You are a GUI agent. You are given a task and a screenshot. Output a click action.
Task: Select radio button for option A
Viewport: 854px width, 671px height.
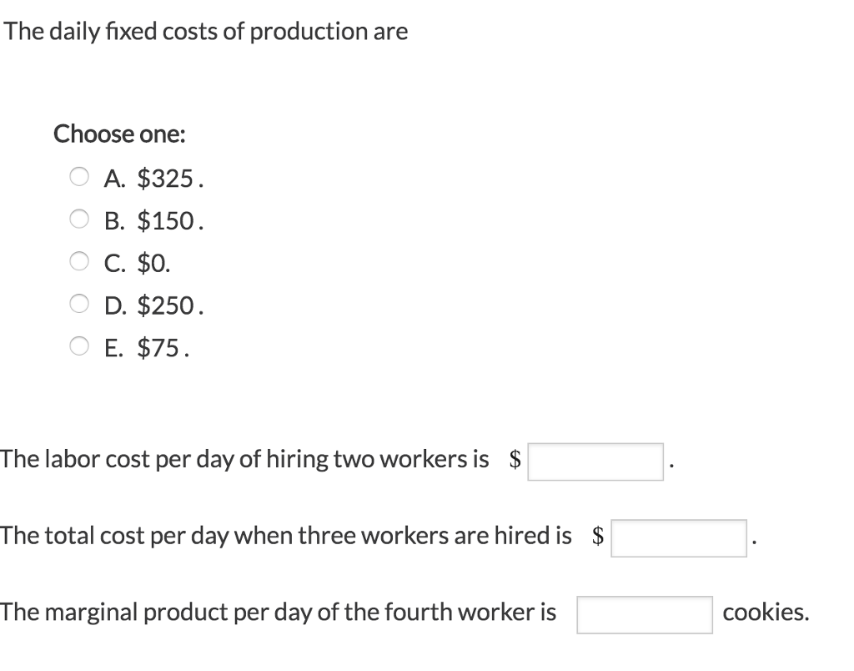(79, 177)
